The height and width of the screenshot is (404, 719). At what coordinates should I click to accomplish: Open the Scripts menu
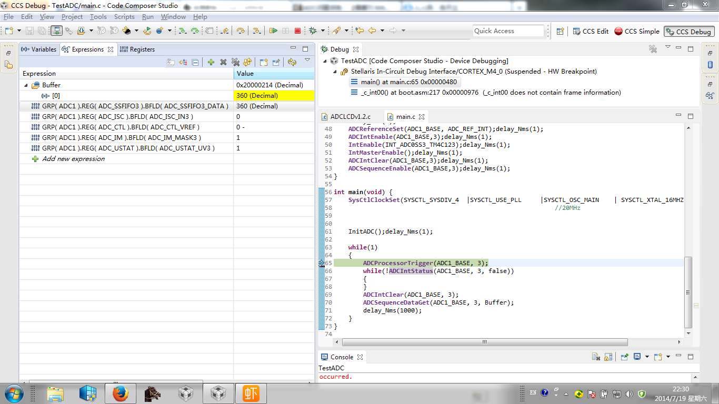point(124,17)
